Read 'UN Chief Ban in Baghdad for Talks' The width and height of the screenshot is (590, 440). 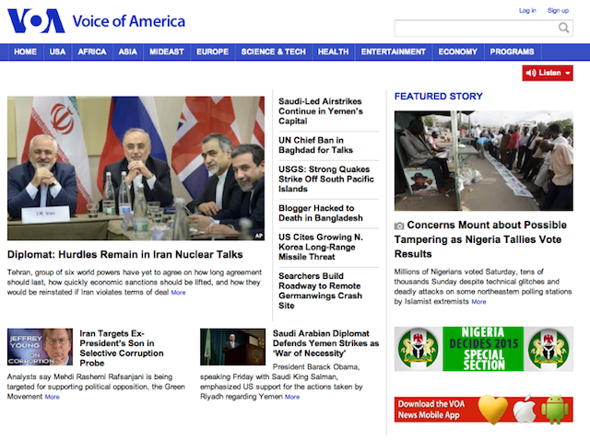pos(315,145)
